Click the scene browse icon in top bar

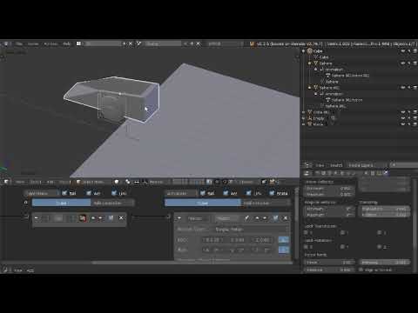click(x=138, y=43)
